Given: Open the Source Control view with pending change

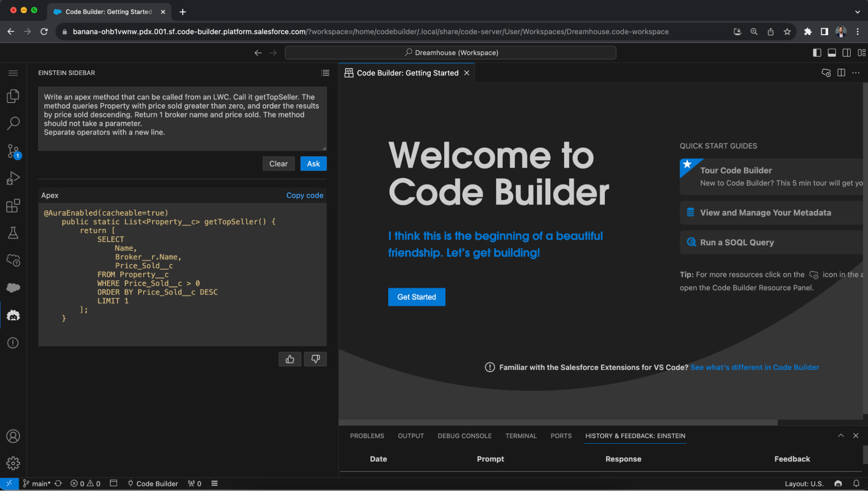Looking at the screenshot, I should tap(13, 151).
